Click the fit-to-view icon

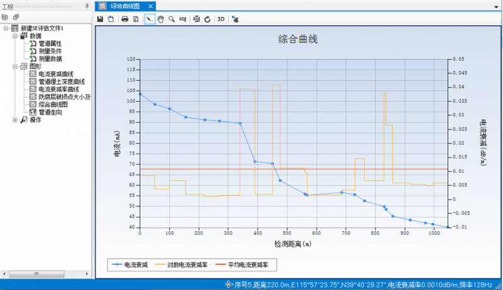[197, 20]
